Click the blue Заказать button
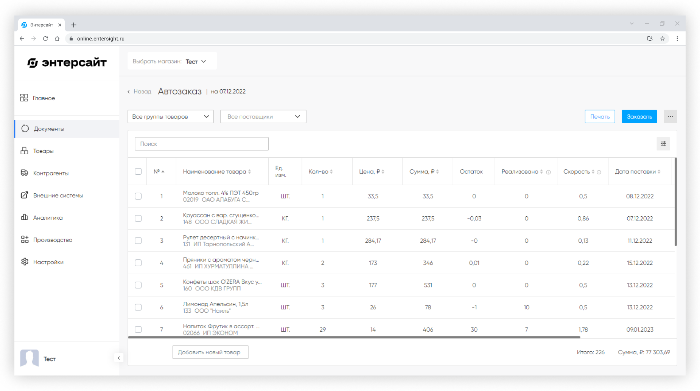 click(639, 116)
